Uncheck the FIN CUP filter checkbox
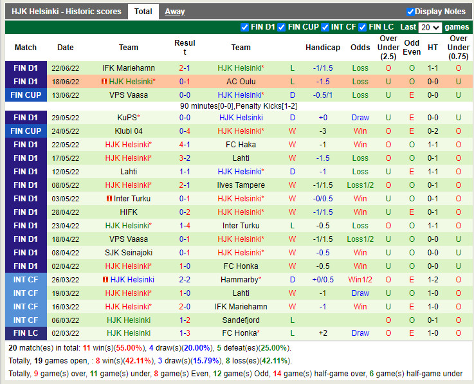The width and height of the screenshot is (474, 384). point(282,27)
